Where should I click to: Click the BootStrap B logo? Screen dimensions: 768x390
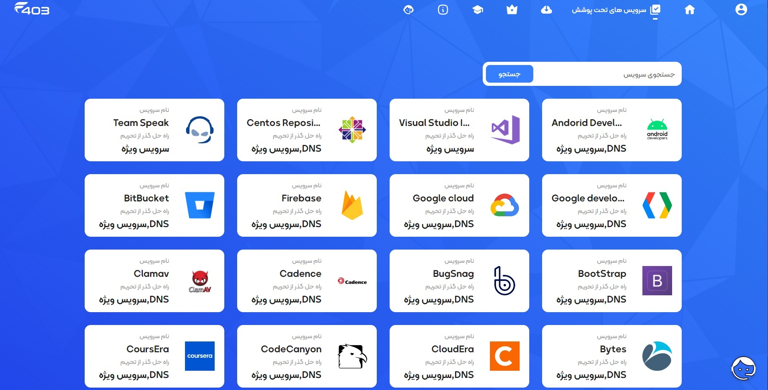657,280
